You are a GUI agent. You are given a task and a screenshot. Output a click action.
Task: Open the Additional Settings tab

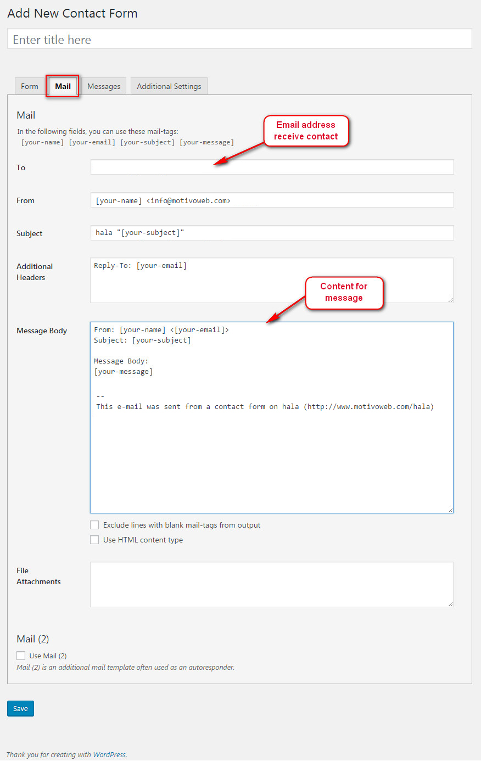point(169,86)
